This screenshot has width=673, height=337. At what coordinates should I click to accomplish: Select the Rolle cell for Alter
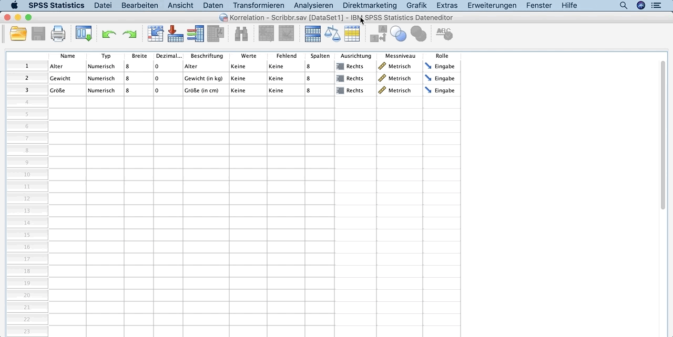[x=442, y=67]
